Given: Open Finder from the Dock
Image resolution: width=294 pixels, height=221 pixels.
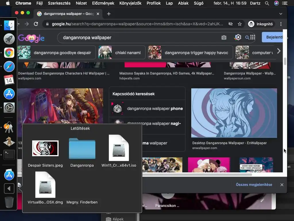Looking at the screenshot, I should [x=9, y=25].
